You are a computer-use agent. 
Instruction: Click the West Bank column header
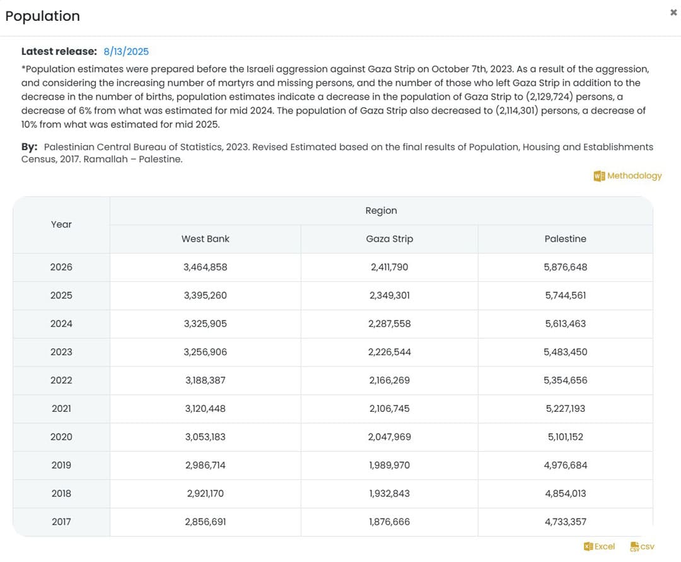(205, 239)
